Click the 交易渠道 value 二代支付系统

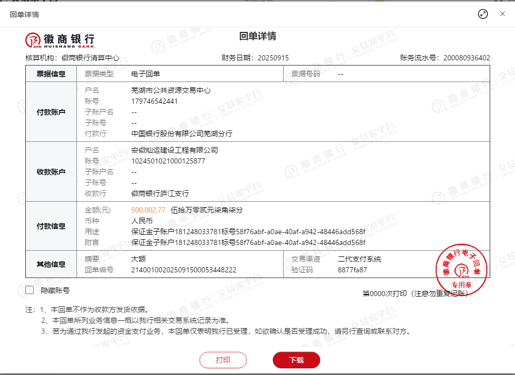[359, 259]
